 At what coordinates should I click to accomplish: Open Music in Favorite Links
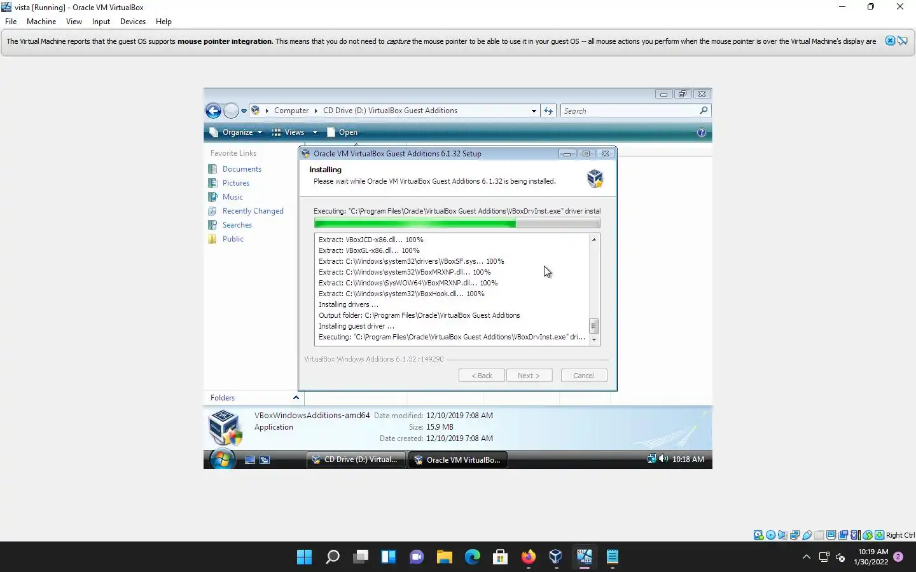(233, 197)
